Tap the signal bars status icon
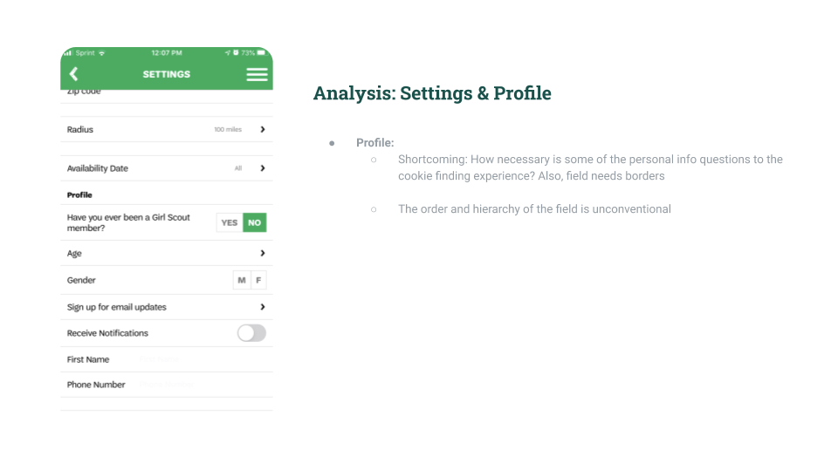Viewport: 838px width, 471px height. [x=68, y=52]
